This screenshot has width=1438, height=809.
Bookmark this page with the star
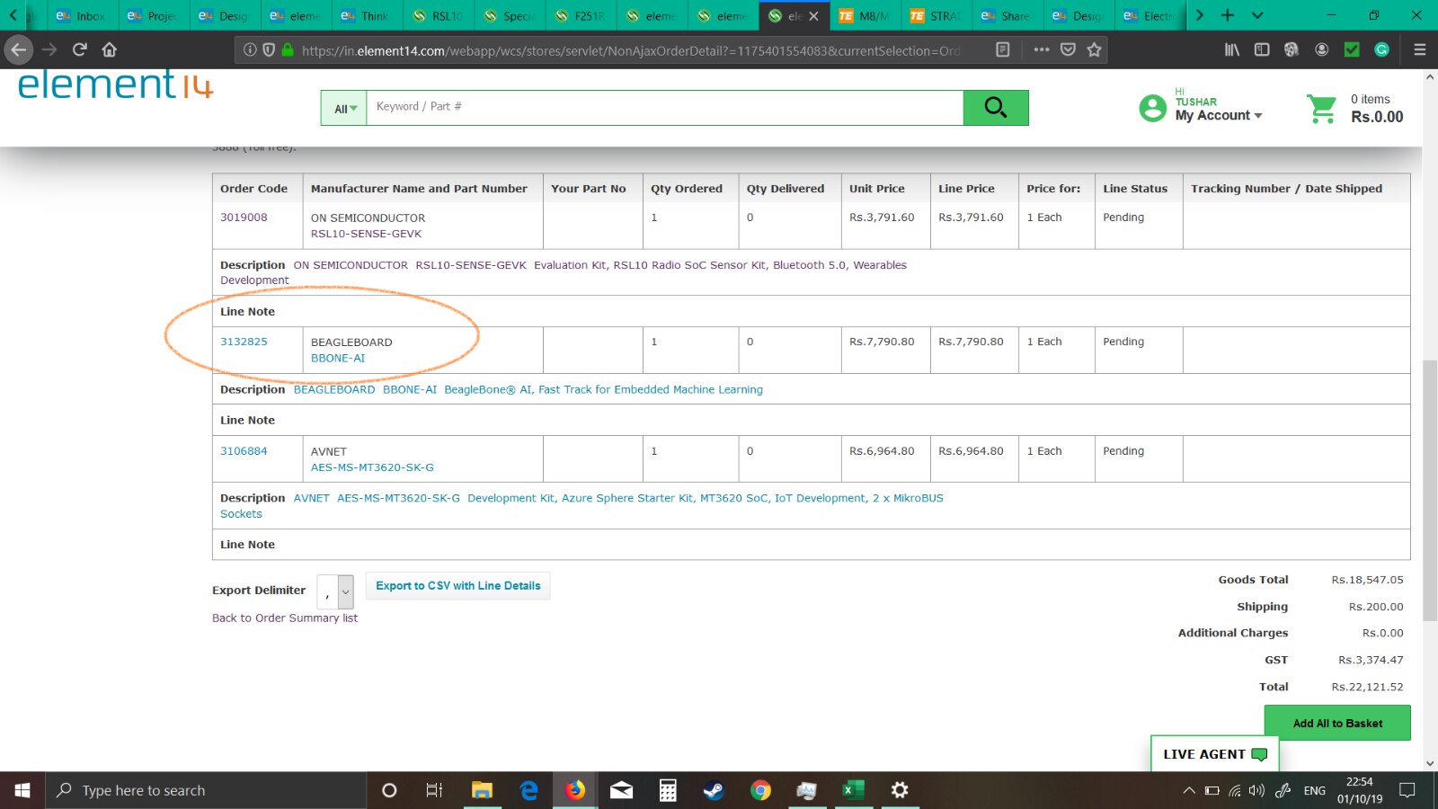click(1094, 50)
